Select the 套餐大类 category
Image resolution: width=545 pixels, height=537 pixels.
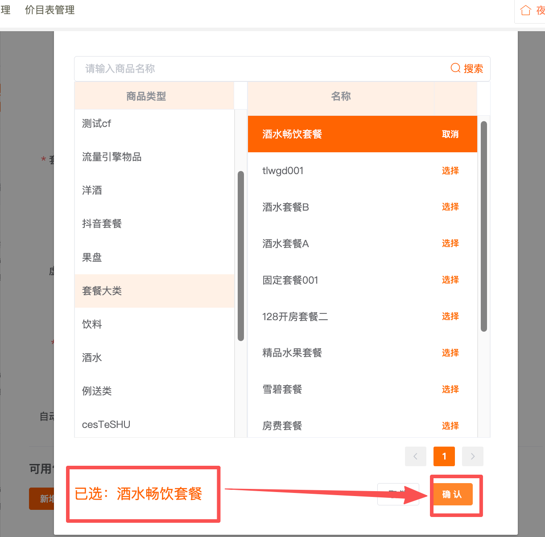point(102,291)
